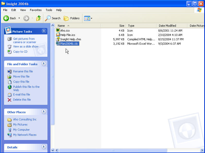This screenshot has width=205, height=153.
Task: Open the My Computer link
Action: click(x=21, y=130)
